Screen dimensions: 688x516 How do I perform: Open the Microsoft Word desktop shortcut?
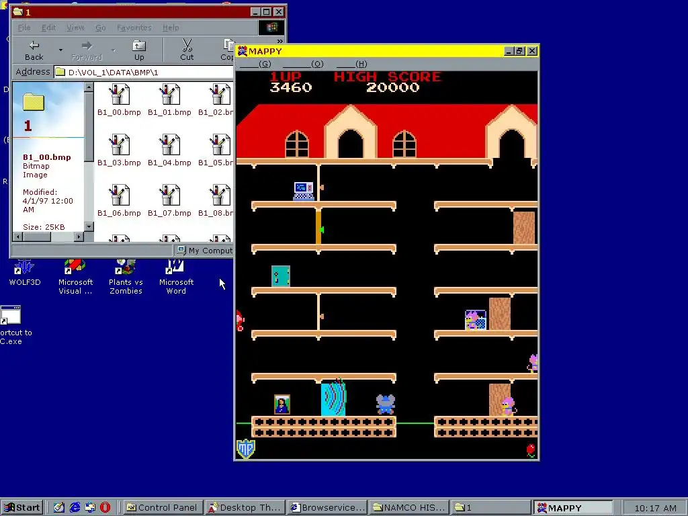(176, 277)
